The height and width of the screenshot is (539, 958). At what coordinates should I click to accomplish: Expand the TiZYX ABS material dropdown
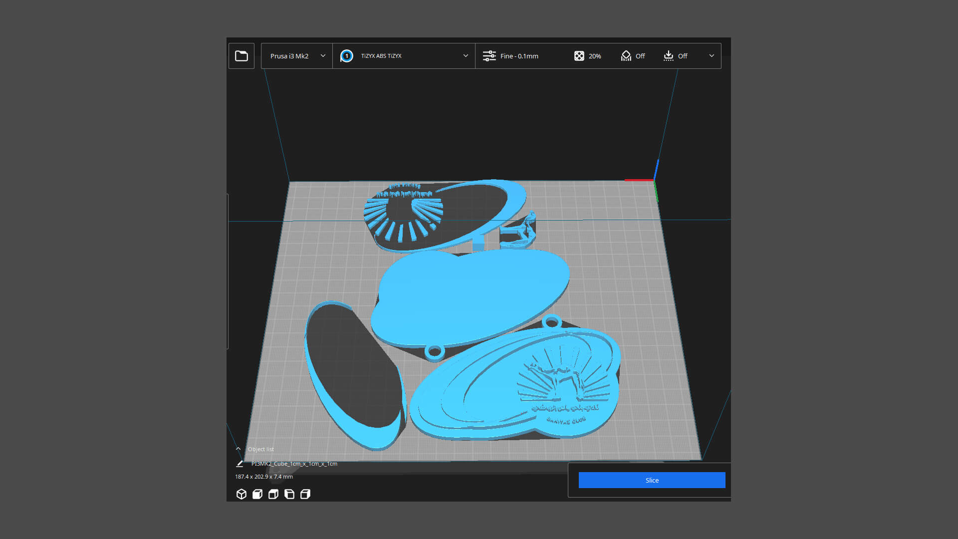pyautogui.click(x=465, y=56)
